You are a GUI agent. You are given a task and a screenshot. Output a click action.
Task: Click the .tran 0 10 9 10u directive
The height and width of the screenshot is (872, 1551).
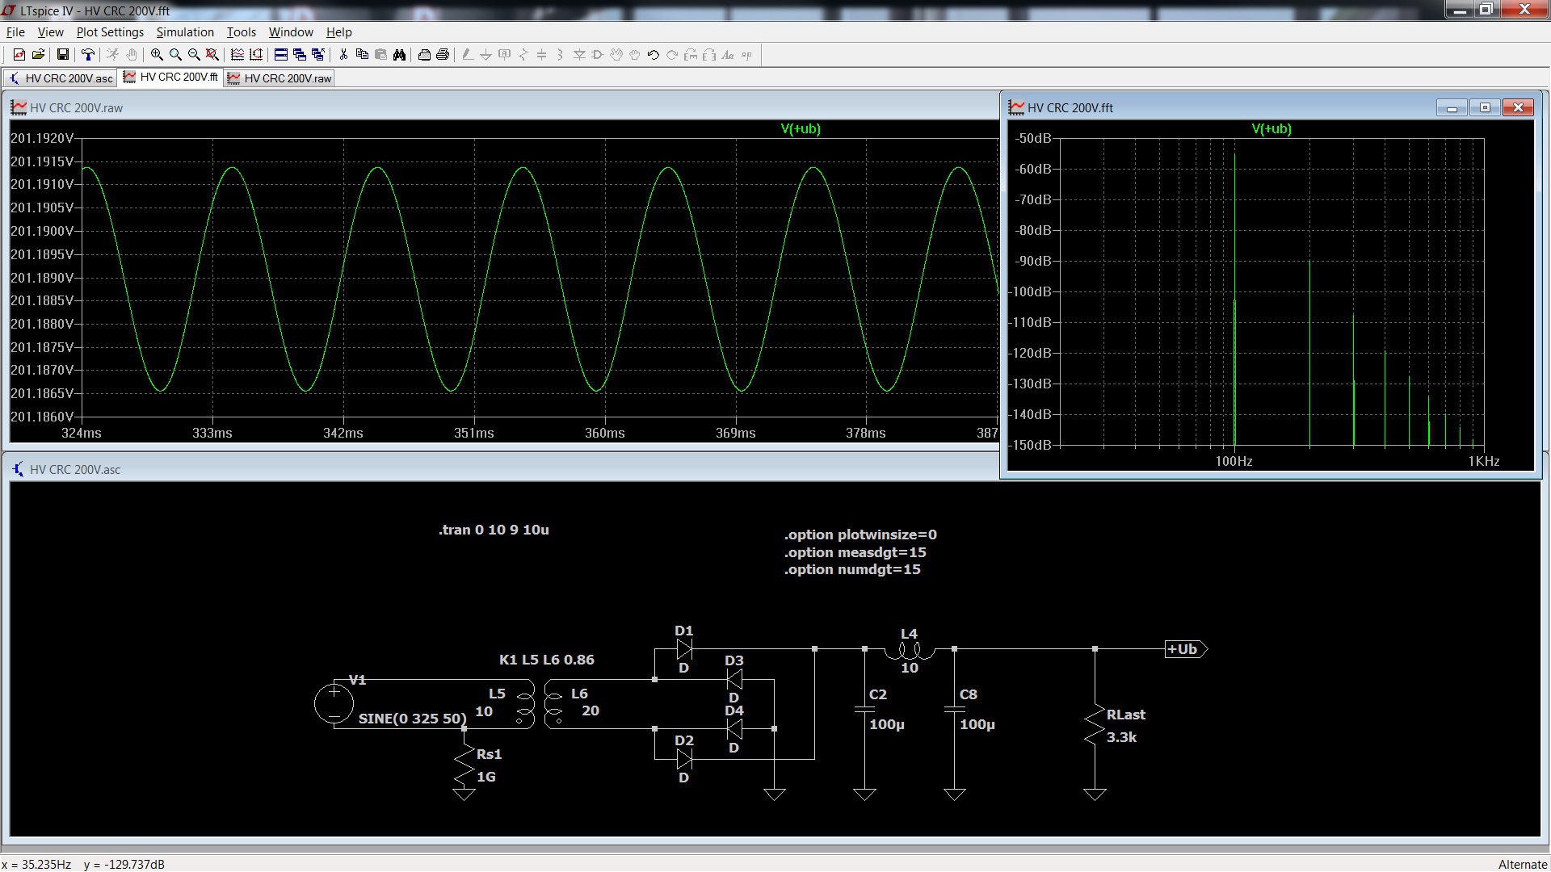pyautogui.click(x=494, y=530)
